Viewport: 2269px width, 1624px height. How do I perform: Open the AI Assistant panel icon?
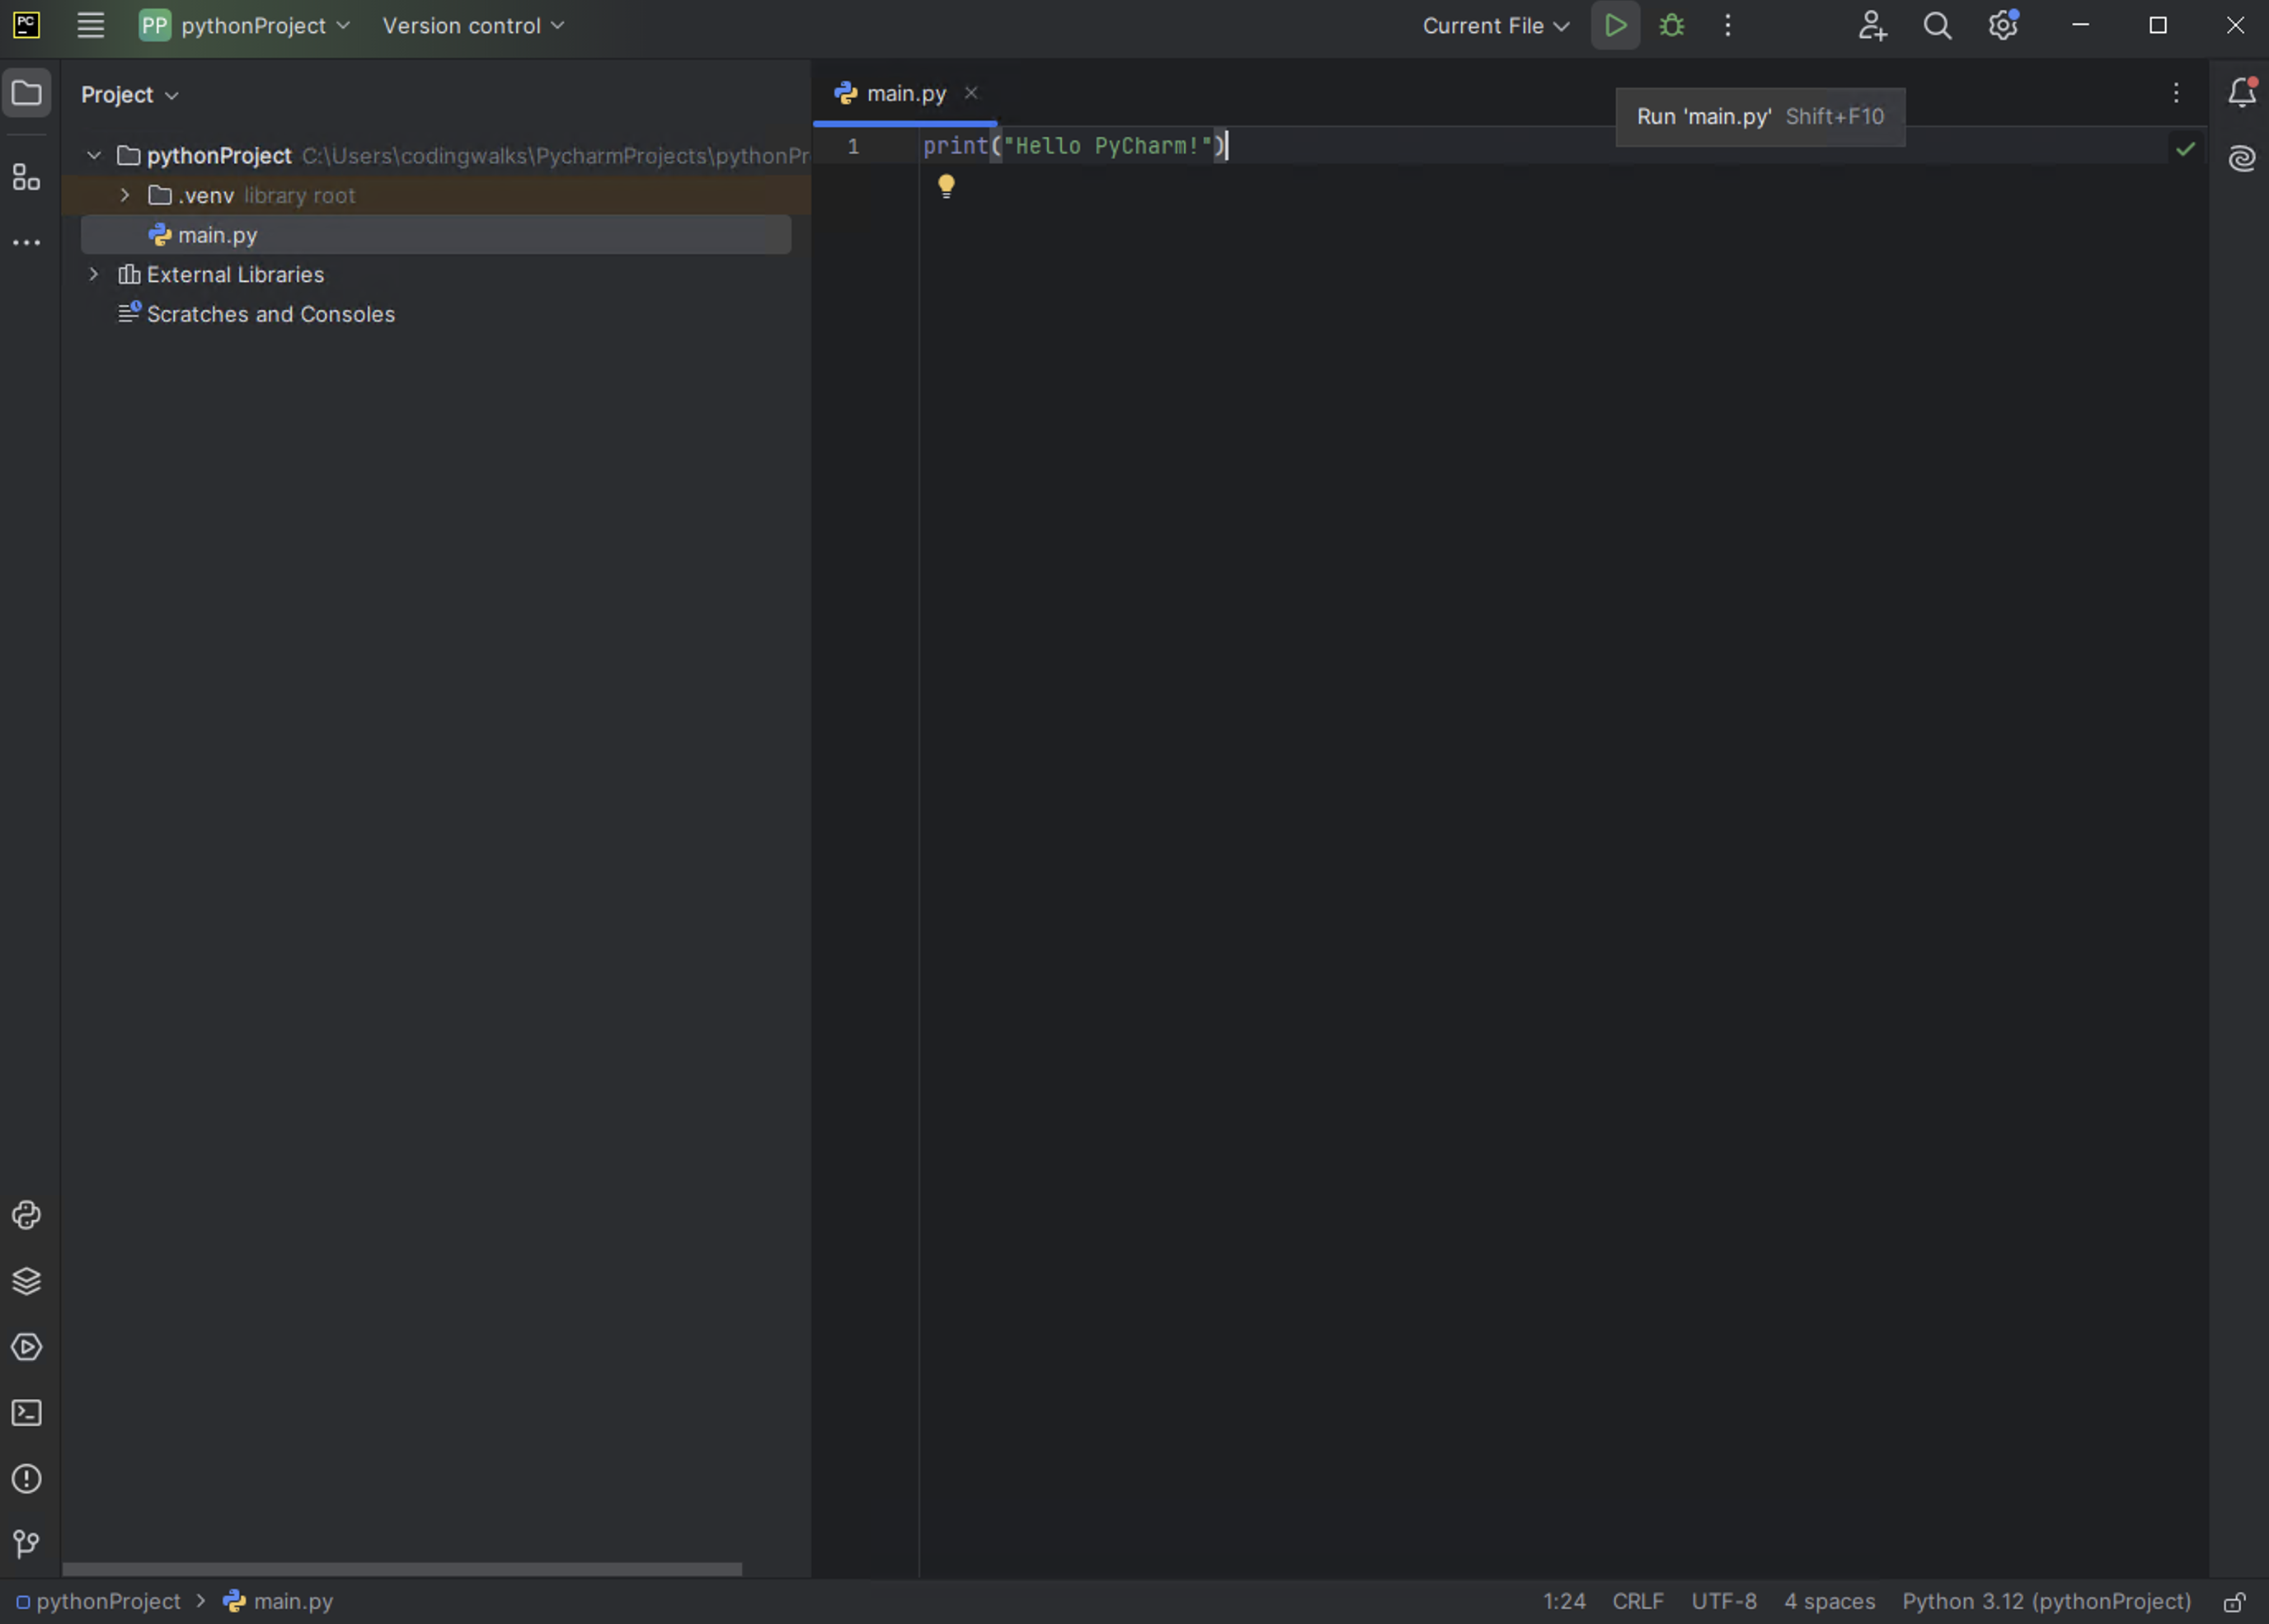coord(2241,158)
